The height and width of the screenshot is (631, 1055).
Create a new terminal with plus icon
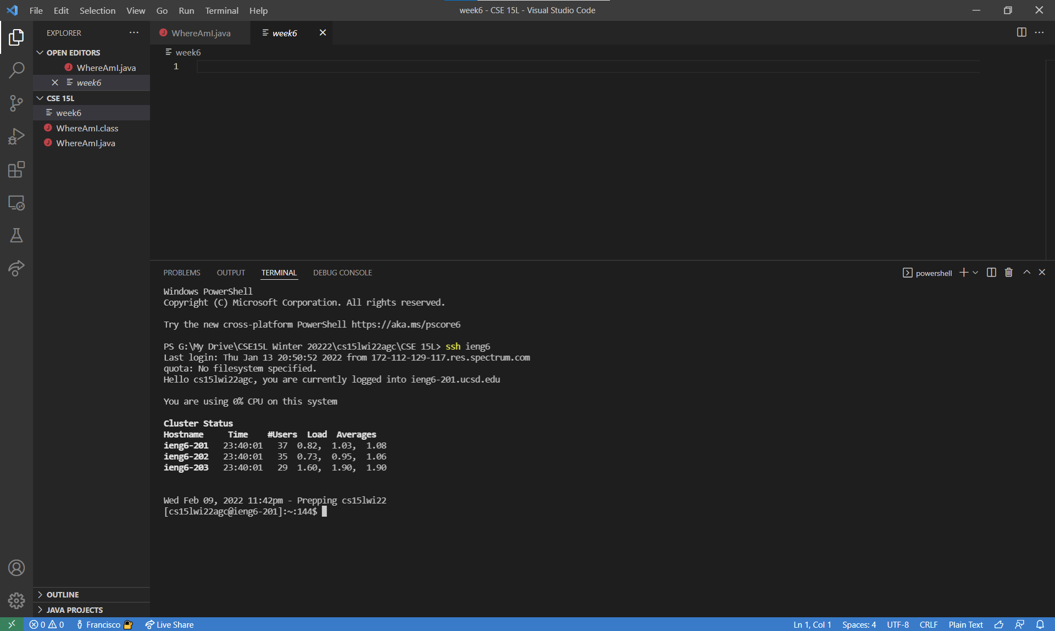point(964,273)
